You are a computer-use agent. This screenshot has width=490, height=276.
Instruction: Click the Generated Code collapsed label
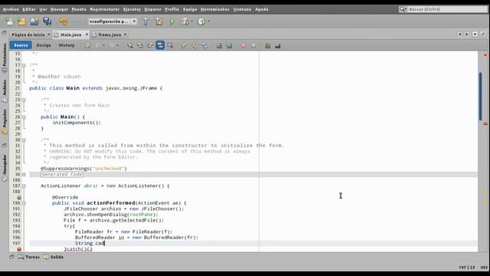click(62, 174)
